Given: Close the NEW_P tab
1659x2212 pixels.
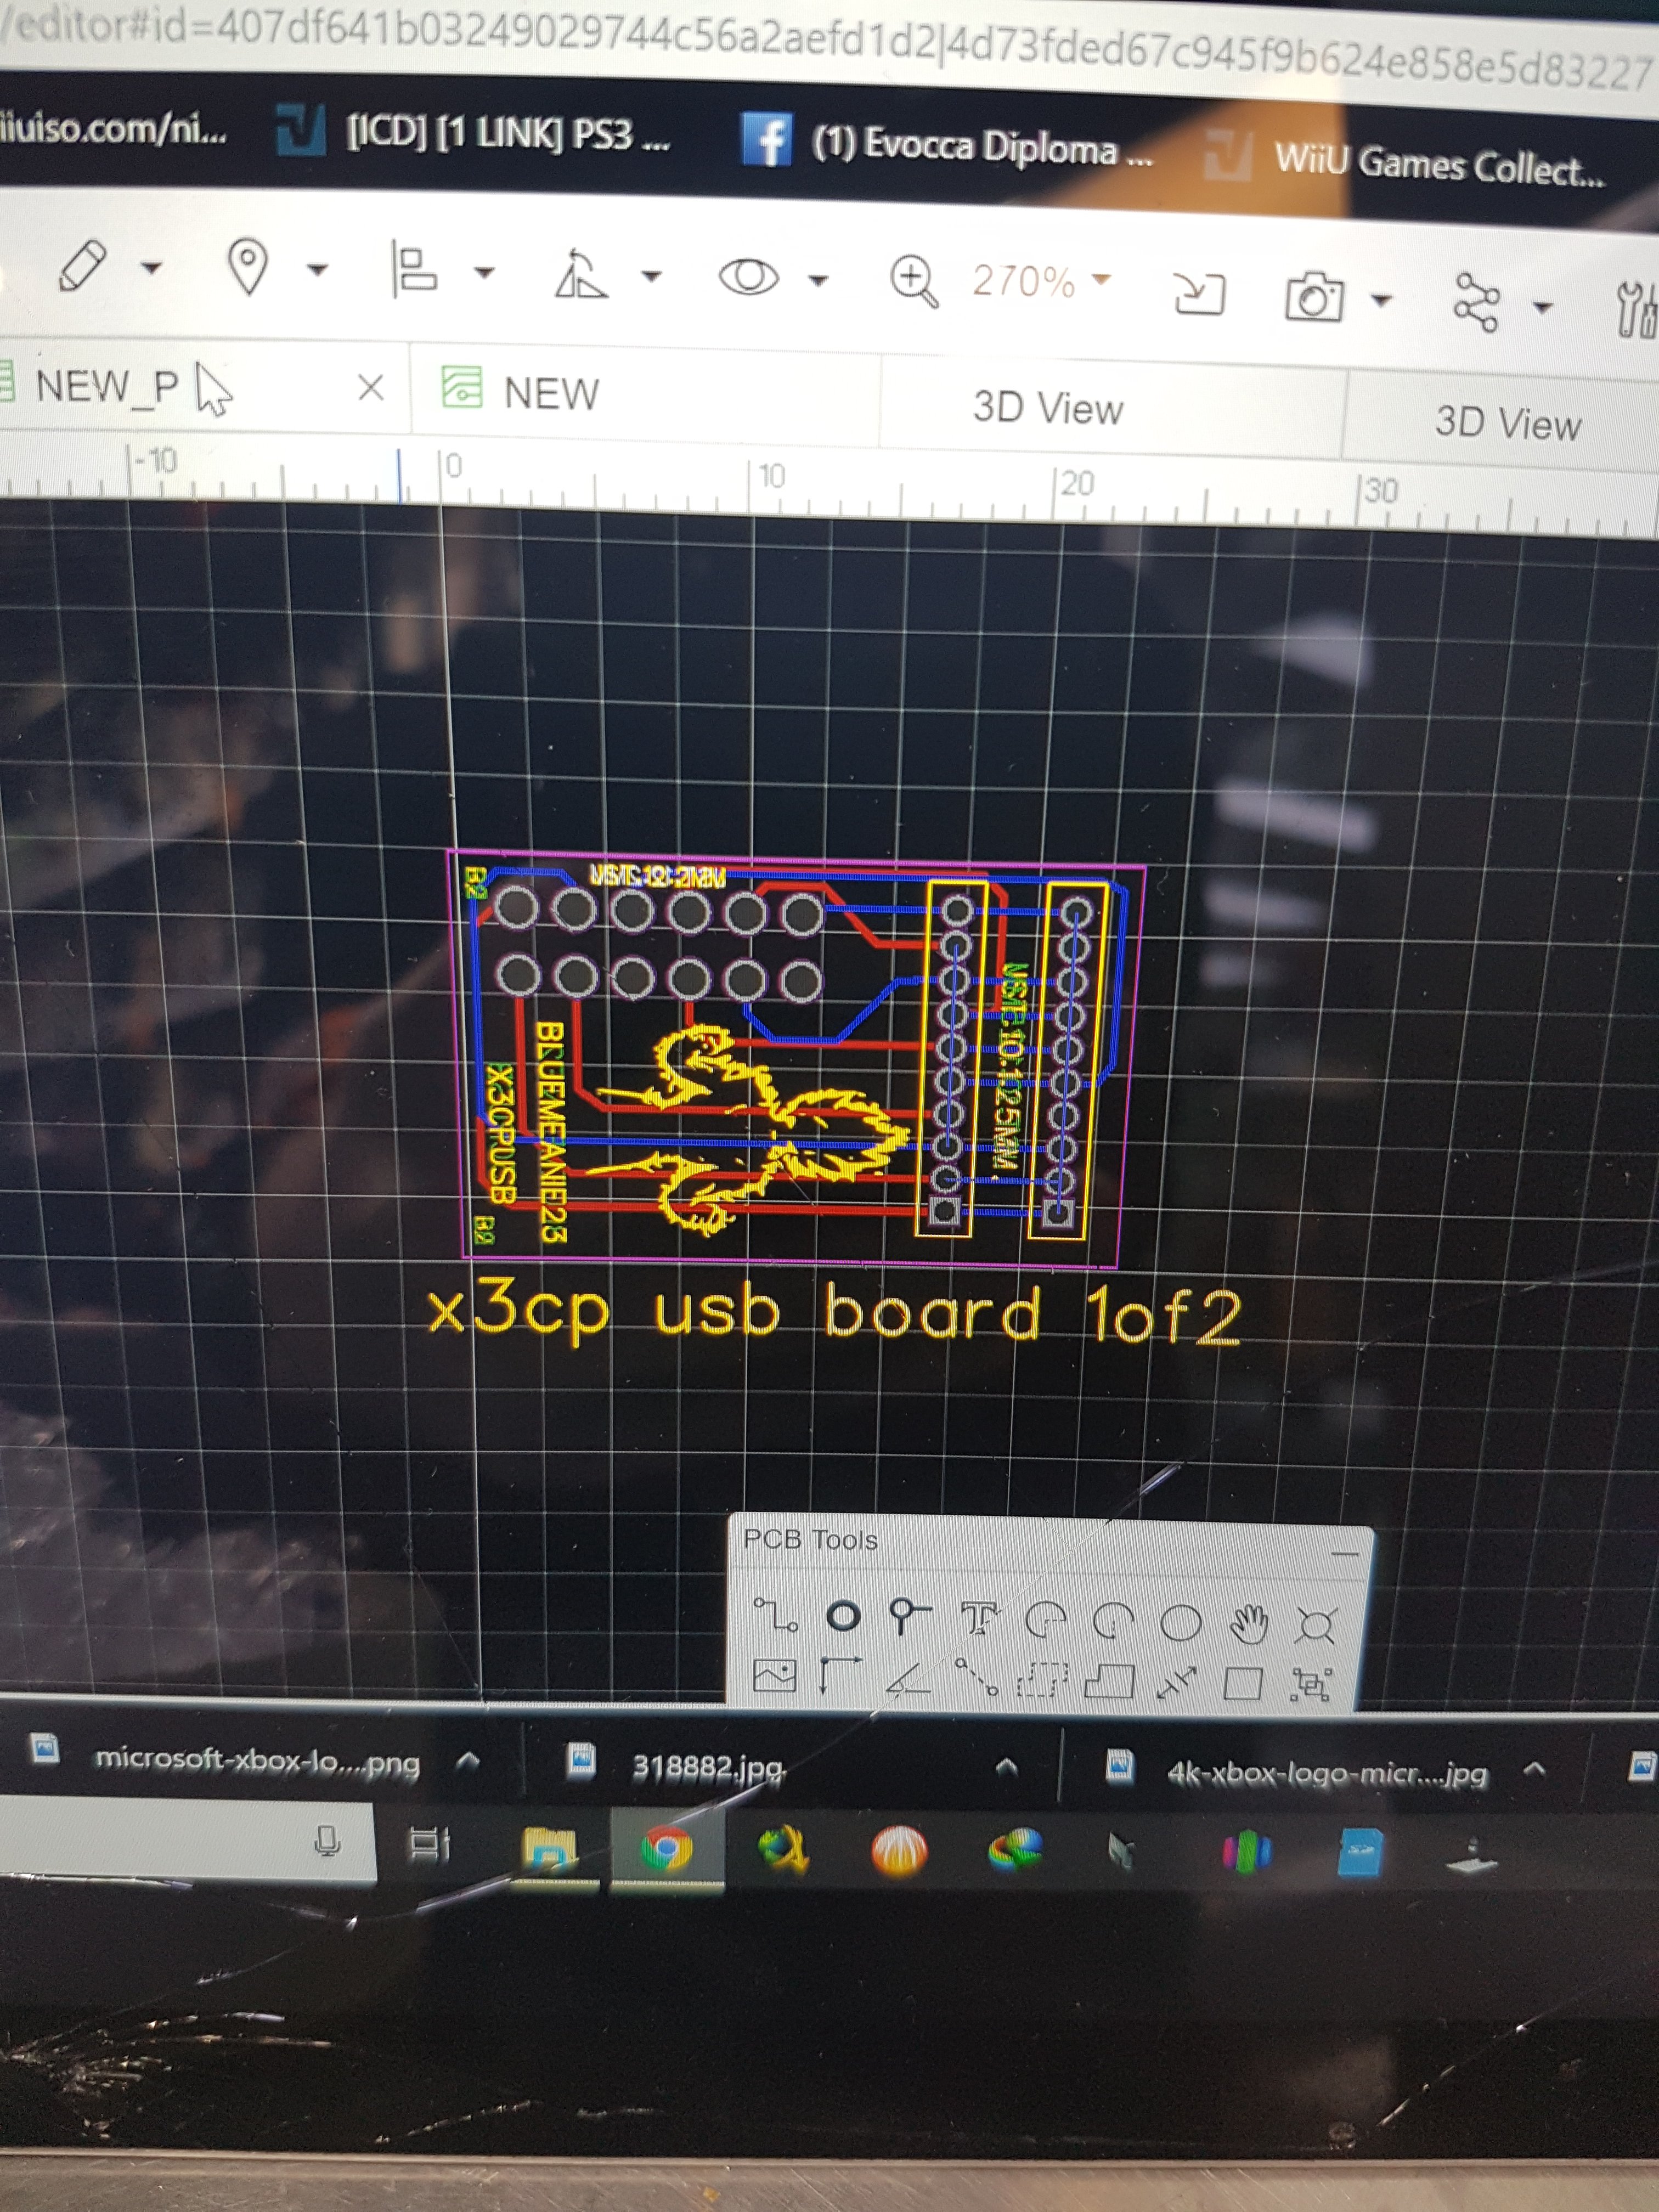Looking at the screenshot, I should 371,387.
